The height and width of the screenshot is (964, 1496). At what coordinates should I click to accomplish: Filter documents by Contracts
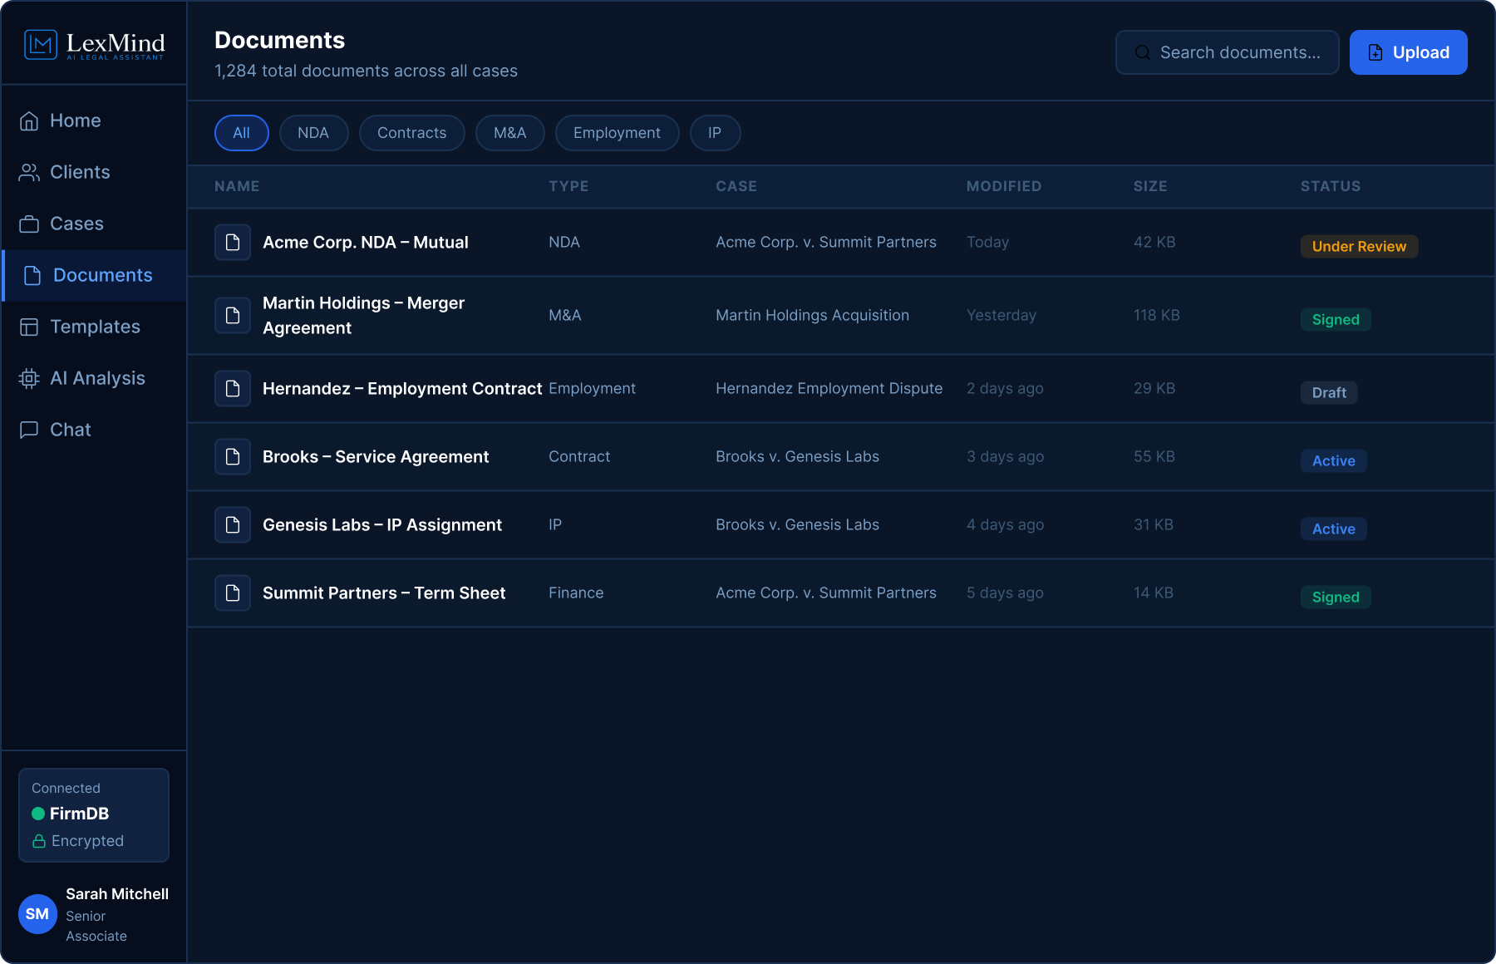[x=411, y=133]
